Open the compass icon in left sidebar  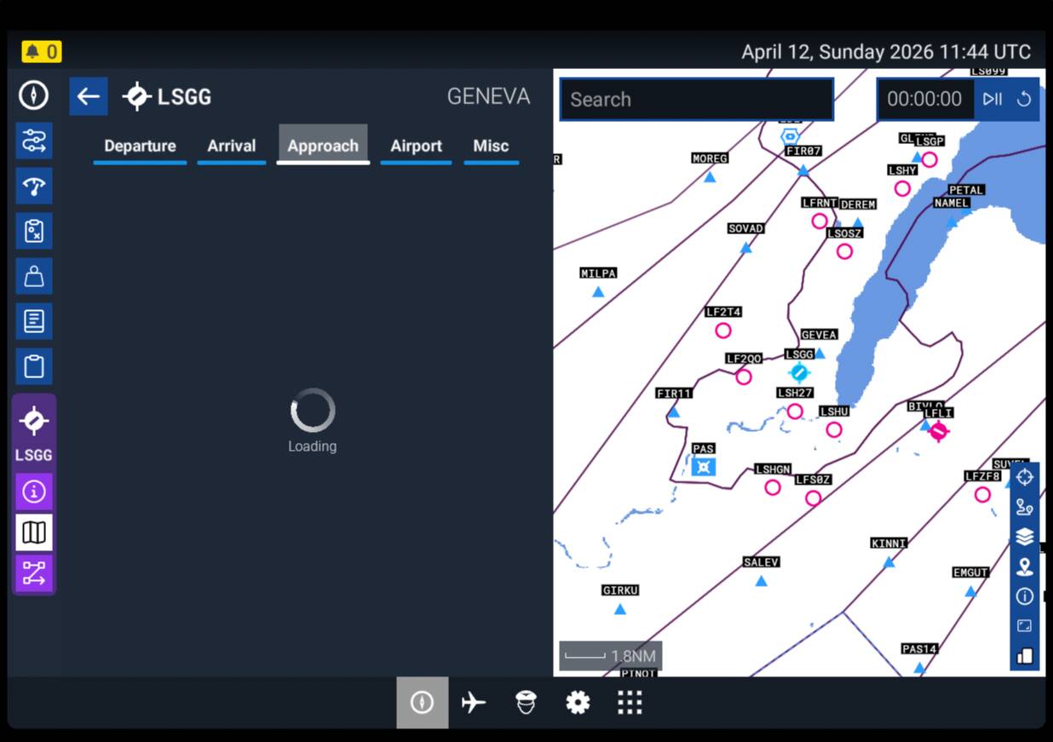(x=34, y=95)
